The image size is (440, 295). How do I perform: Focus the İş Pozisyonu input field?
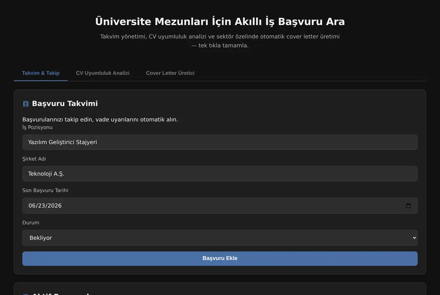coord(220,142)
